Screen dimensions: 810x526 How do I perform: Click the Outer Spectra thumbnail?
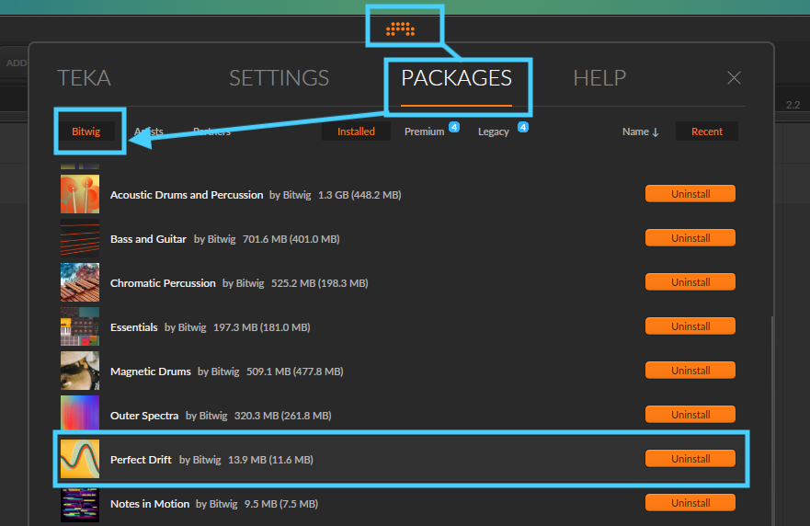coord(80,414)
